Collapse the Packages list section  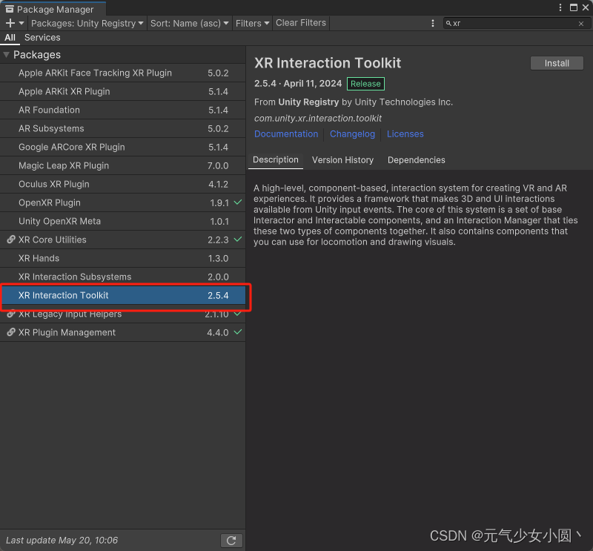[7, 55]
